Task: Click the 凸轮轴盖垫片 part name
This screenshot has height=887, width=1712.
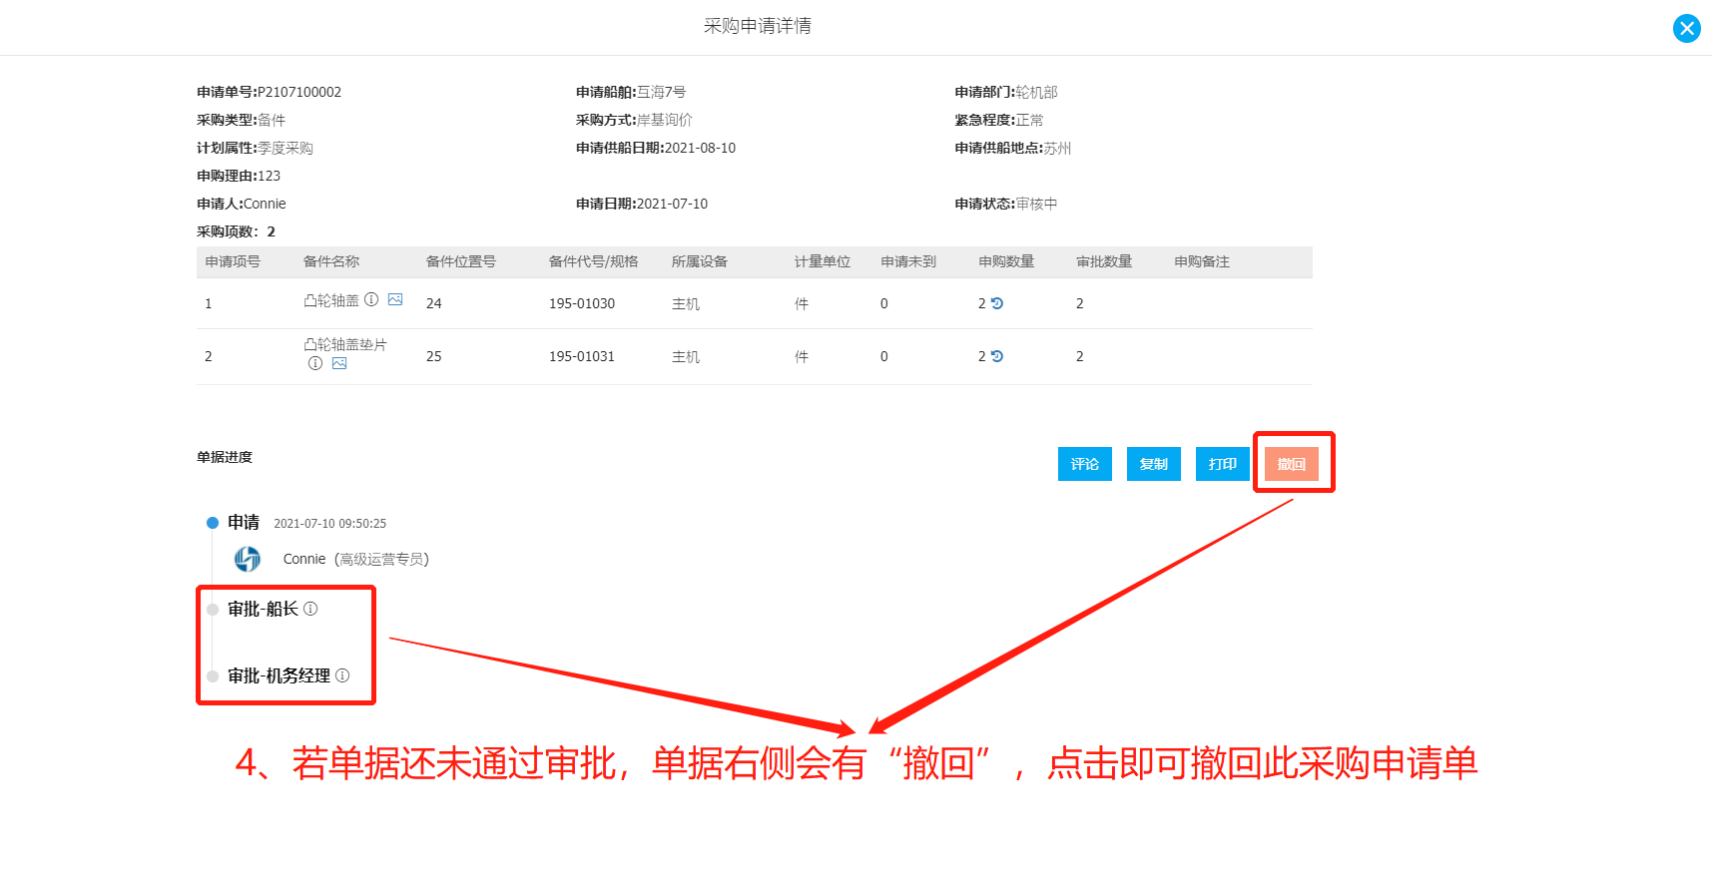Action: click(x=345, y=344)
